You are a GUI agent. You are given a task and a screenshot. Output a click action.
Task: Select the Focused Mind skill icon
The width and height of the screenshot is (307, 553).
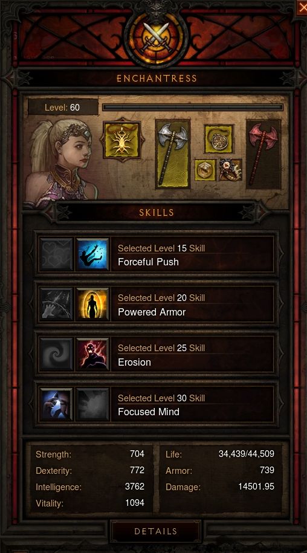(56, 404)
